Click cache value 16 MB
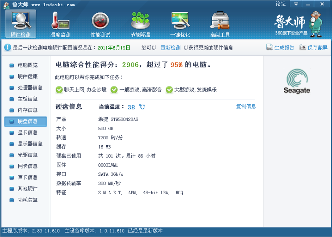332x237 pixels. coord(104,147)
